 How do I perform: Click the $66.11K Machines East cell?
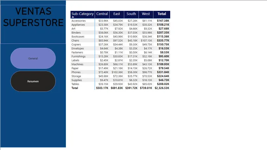pos(118,64)
